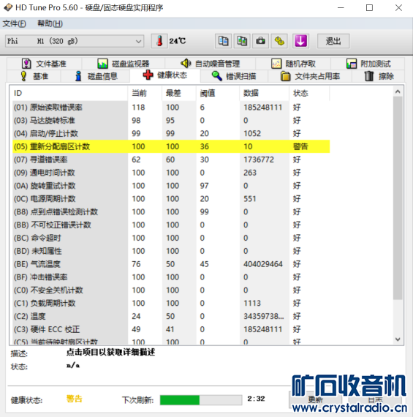Open the 帮助(H) menu
The width and height of the screenshot is (413, 417).
(50, 23)
